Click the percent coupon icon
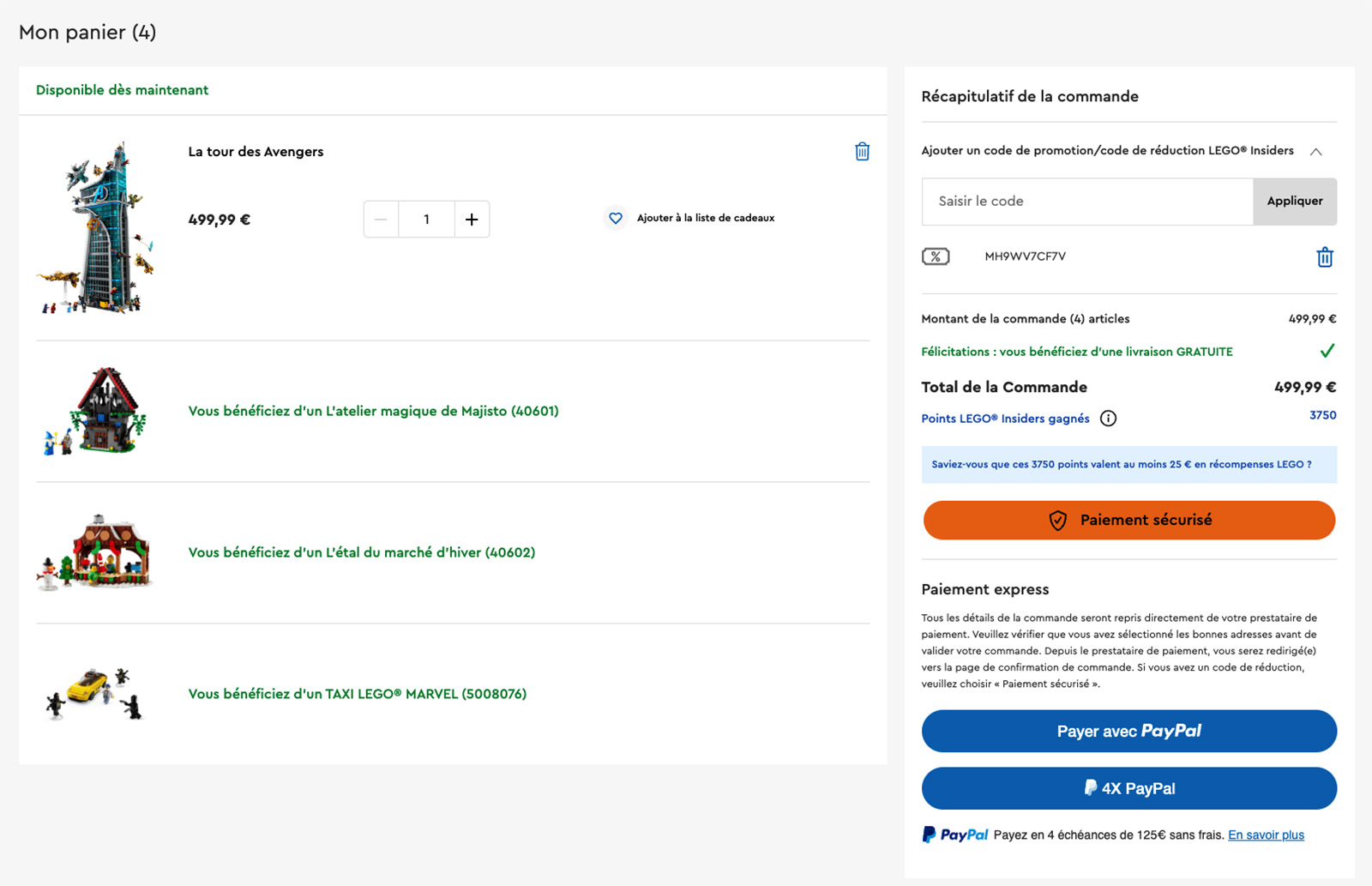Image resolution: width=1372 pixels, height=886 pixels. 936,256
